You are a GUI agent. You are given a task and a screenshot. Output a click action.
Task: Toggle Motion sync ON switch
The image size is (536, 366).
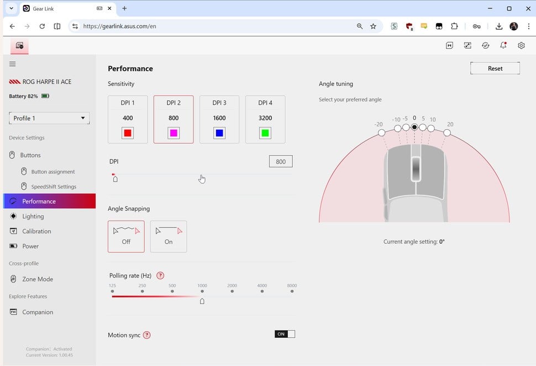(x=285, y=334)
